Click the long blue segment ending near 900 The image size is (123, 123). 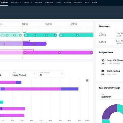pos(69,89)
